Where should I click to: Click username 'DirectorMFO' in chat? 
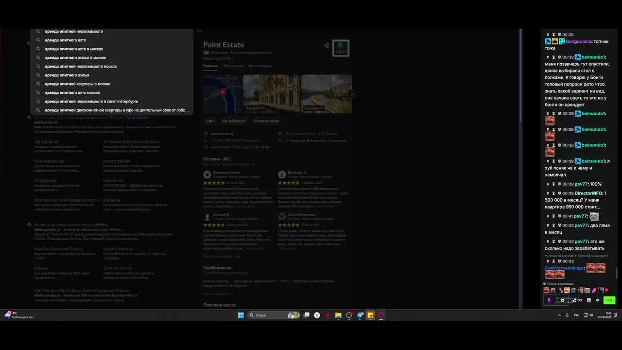point(588,193)
